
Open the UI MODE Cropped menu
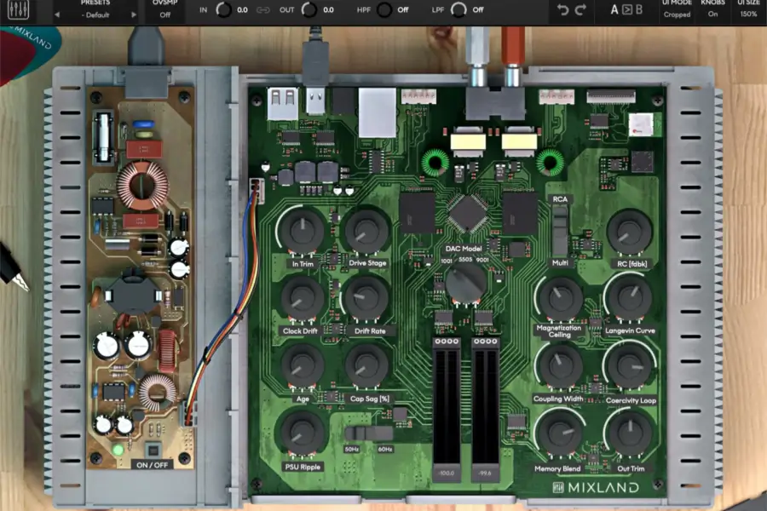pos(677,9)
